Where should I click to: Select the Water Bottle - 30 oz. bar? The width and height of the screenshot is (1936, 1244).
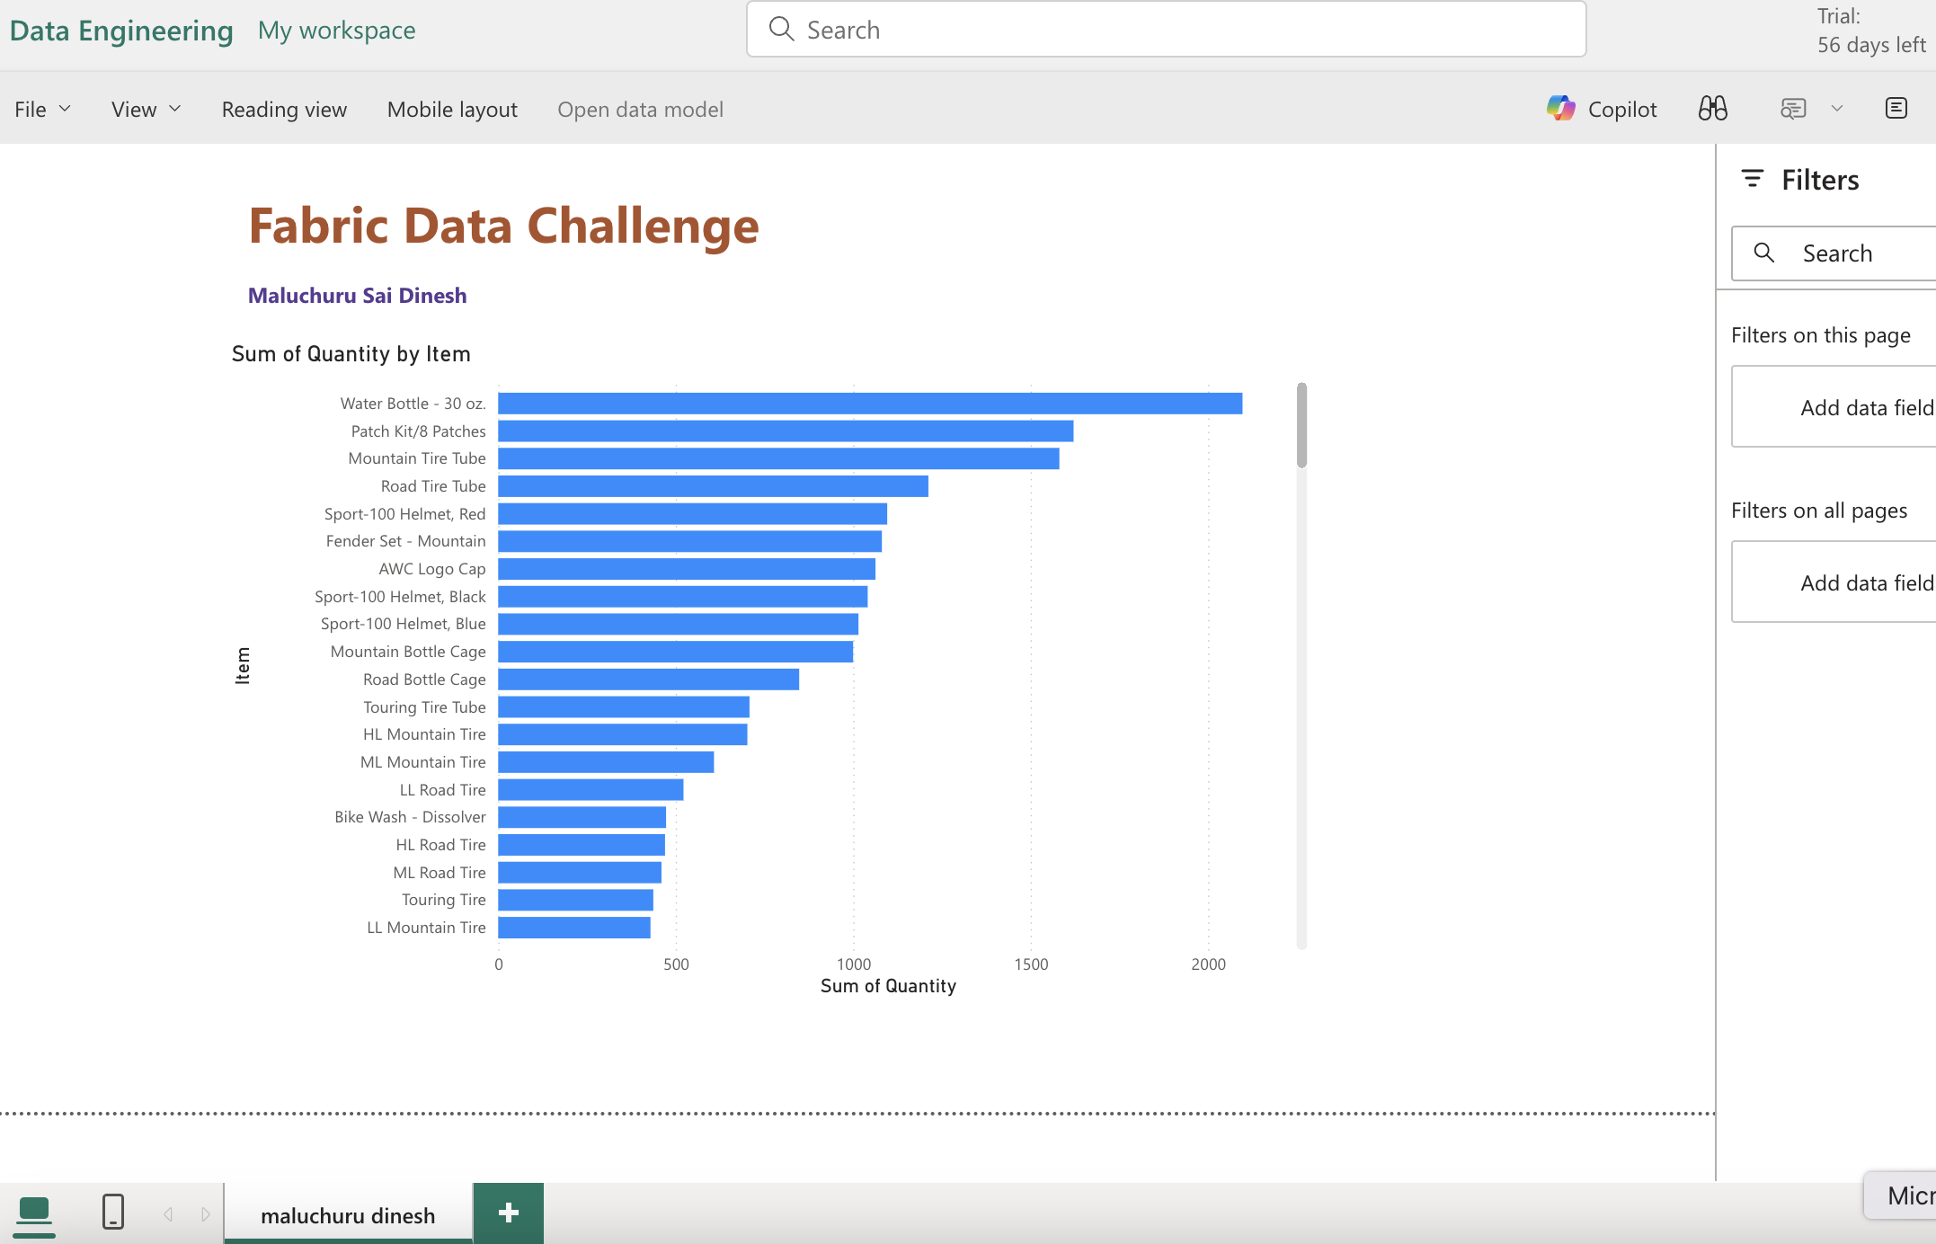pyautogui.click(x=870, y=404)
